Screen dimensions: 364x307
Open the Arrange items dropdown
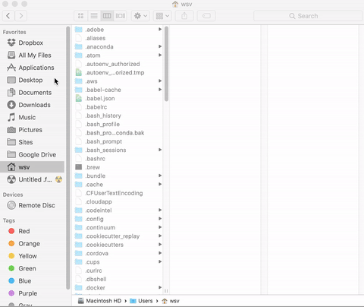162,16
